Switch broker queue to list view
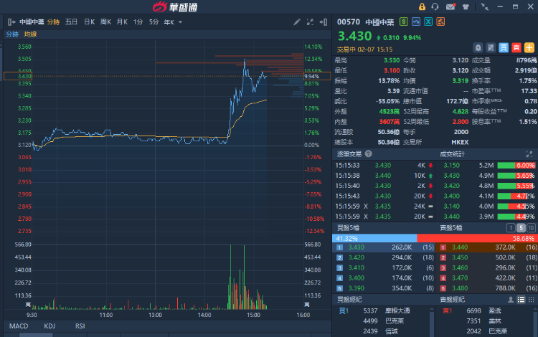Viewport: 538px width, 337px height. click(521, 300)
